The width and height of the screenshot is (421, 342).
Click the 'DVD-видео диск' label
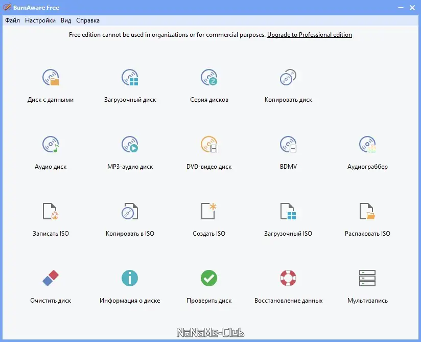(209, 167)
